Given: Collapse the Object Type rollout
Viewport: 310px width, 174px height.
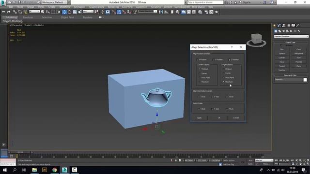Looking at the screenshot, I should pos(290,42).
